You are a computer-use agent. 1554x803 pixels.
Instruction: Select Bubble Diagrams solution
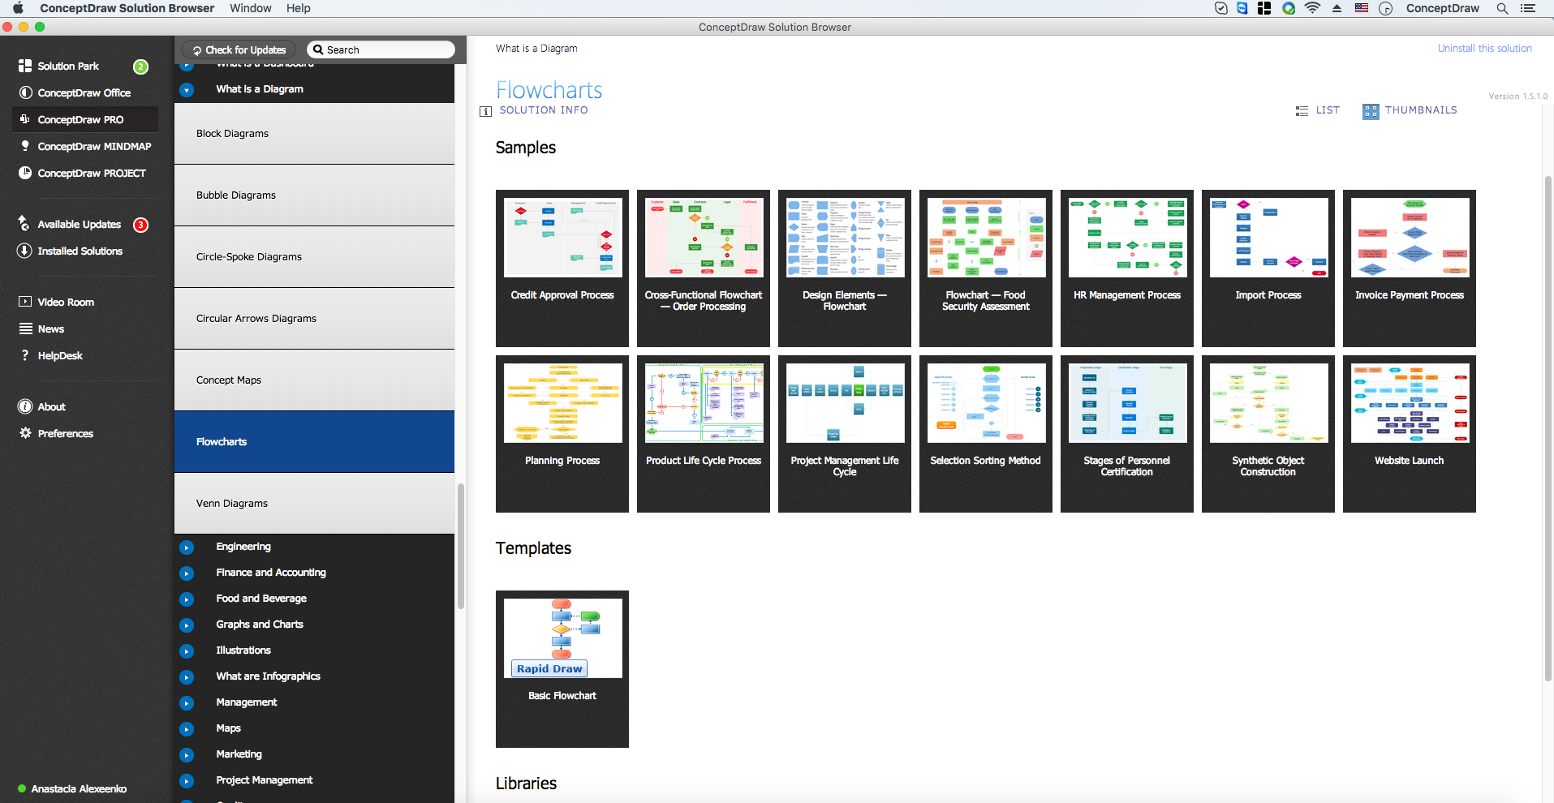pos(314,195)
